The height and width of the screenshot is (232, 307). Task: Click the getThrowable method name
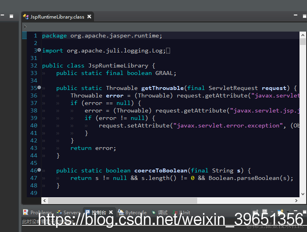click(162, 88)
